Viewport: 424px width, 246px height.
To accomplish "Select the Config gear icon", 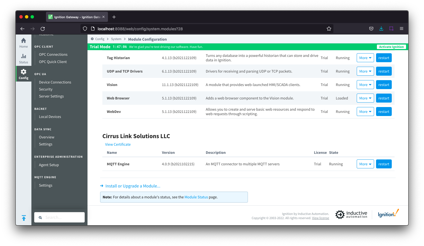I will coord(24,72).
